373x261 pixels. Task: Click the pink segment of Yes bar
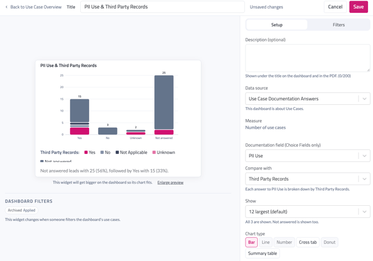(x=80, y=131)
